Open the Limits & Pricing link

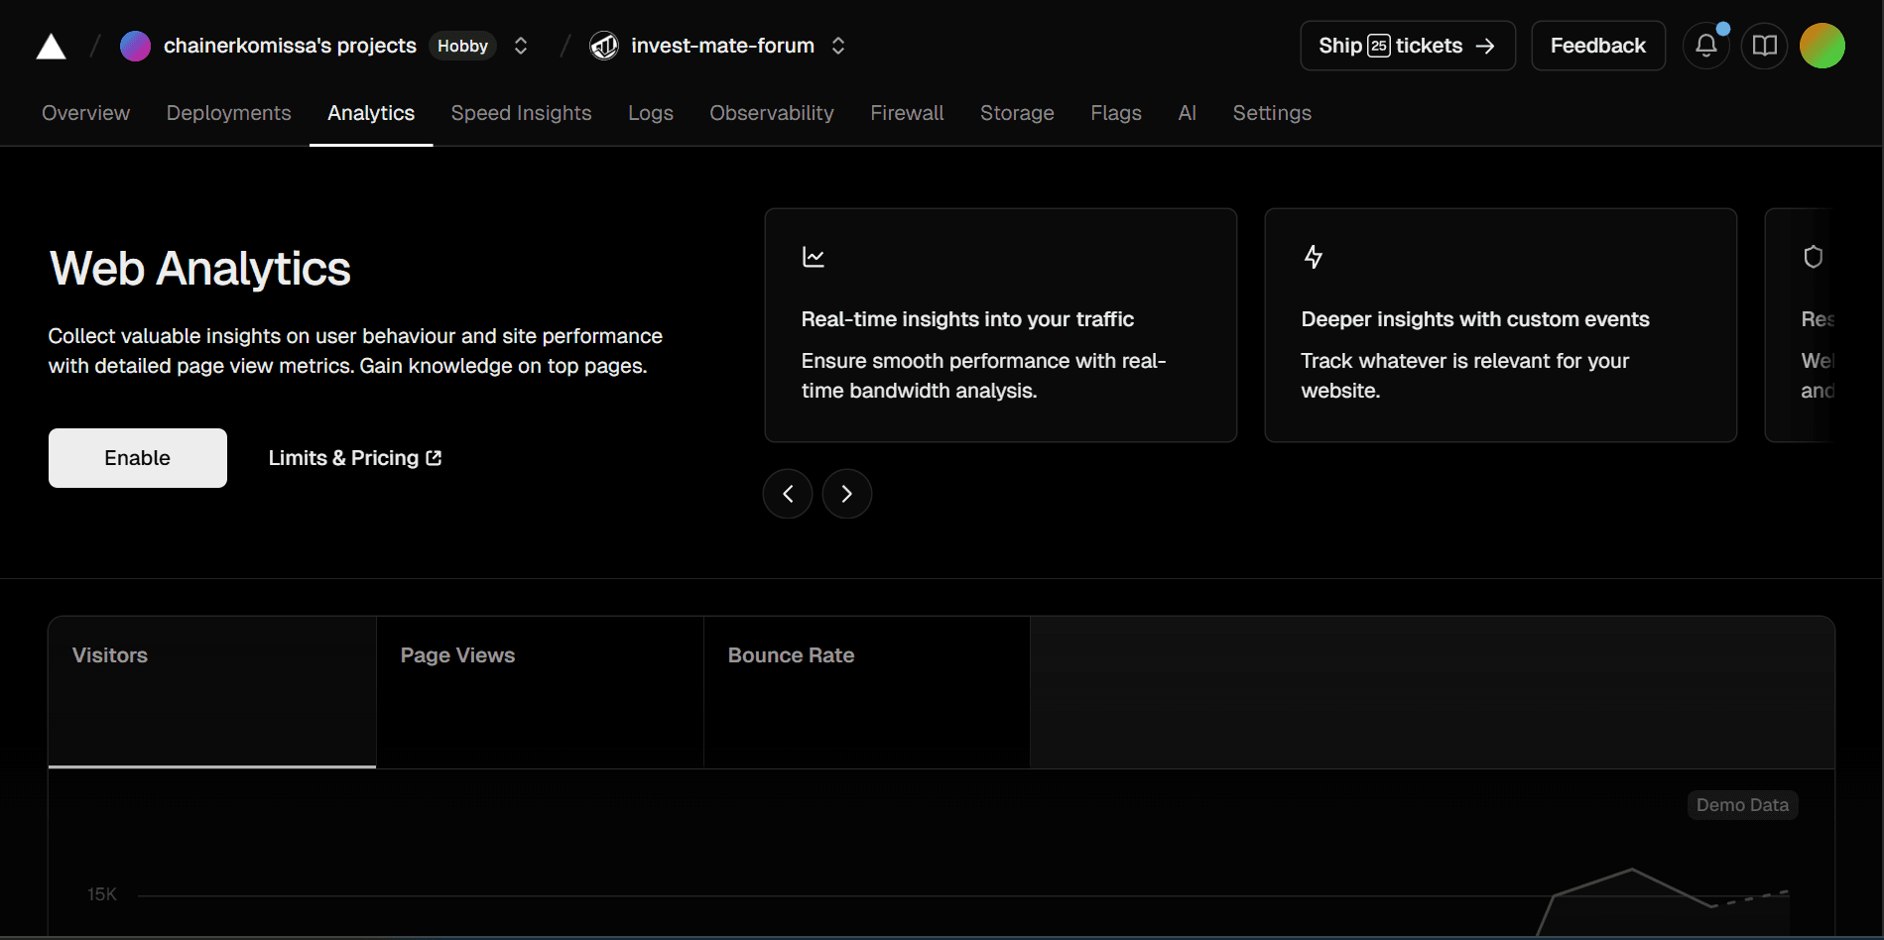[x=353, y=457]
